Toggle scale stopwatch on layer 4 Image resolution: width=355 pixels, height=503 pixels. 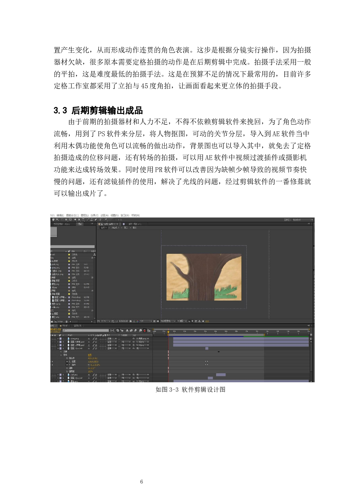pos(67,365)
